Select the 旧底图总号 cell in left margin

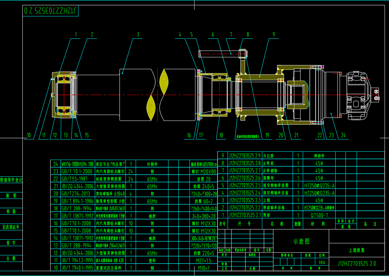click(11, 227)
